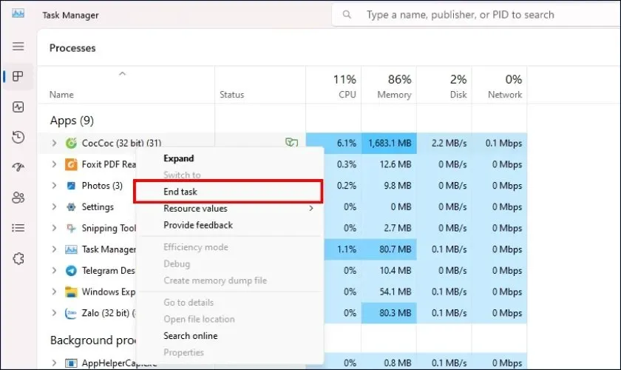The height and width of the screenshot is (370, 621).
Task: Click the AppHelperCap process icon
Action: [x=71, y=363]
